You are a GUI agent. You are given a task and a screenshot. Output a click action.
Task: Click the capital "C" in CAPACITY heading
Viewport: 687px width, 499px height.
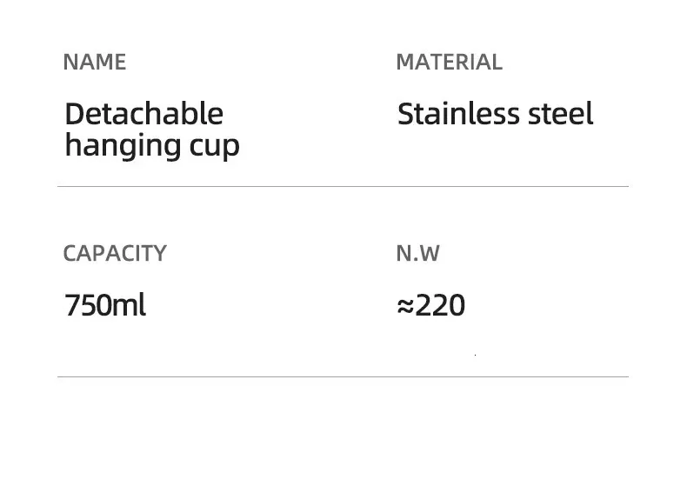pos(70,253)
